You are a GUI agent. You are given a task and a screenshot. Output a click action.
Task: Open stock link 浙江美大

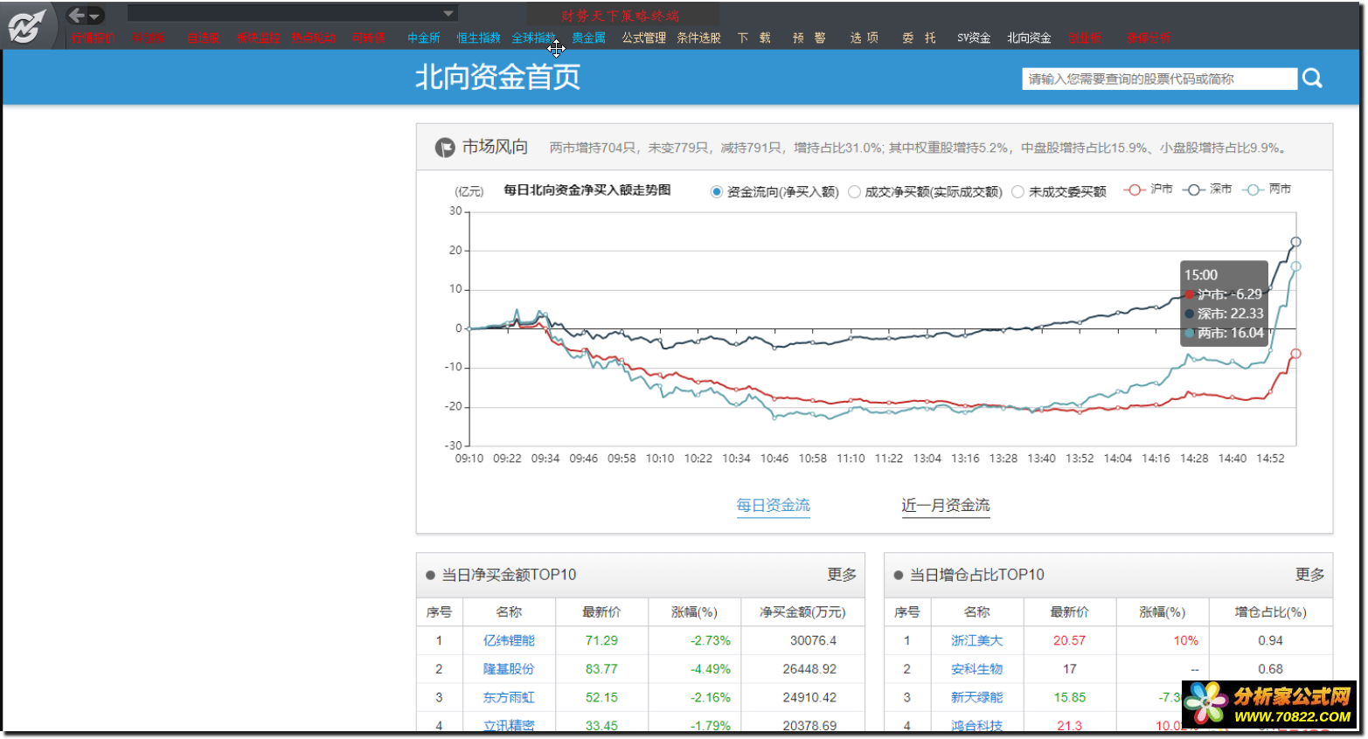point(976,640)
